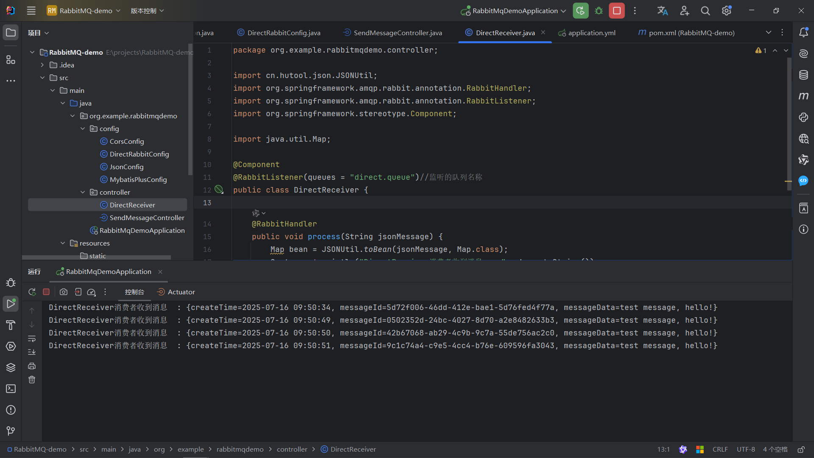This screenshot has height=458, width=814.
Task: Open the Terminal tool window
Action: [11, 389]
